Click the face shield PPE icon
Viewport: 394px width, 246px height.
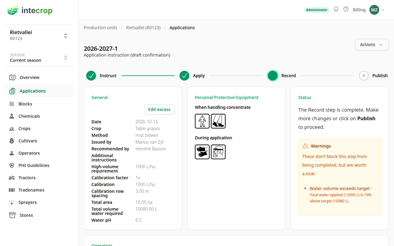[218, 152]
